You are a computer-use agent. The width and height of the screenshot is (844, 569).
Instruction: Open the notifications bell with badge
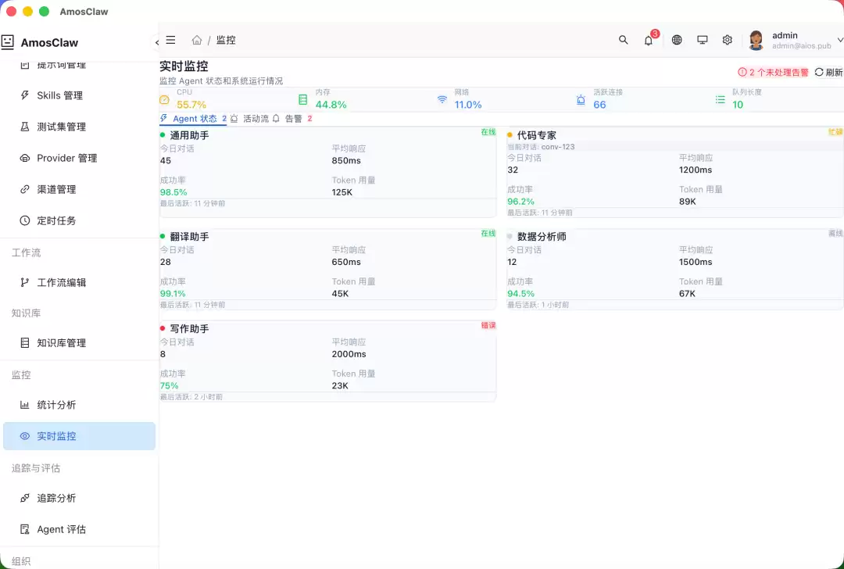click(x=649, y=41)
